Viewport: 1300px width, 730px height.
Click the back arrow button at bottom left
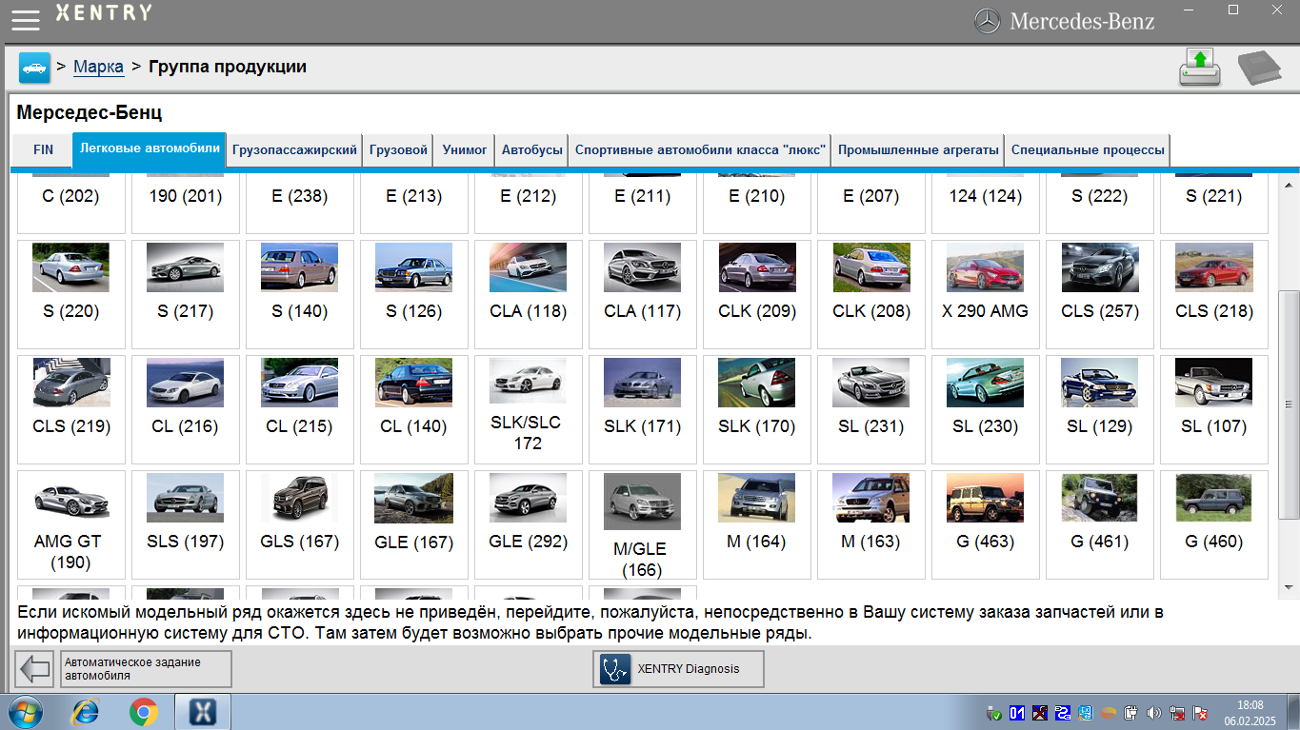point(35,669)
